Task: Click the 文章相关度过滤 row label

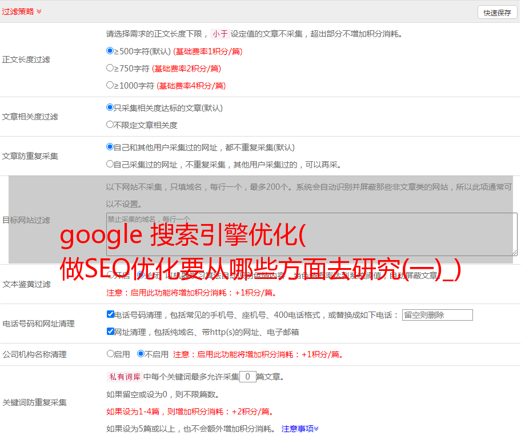Action: click(30, 117)
